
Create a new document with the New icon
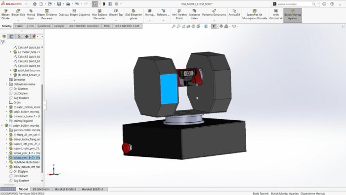41,4
